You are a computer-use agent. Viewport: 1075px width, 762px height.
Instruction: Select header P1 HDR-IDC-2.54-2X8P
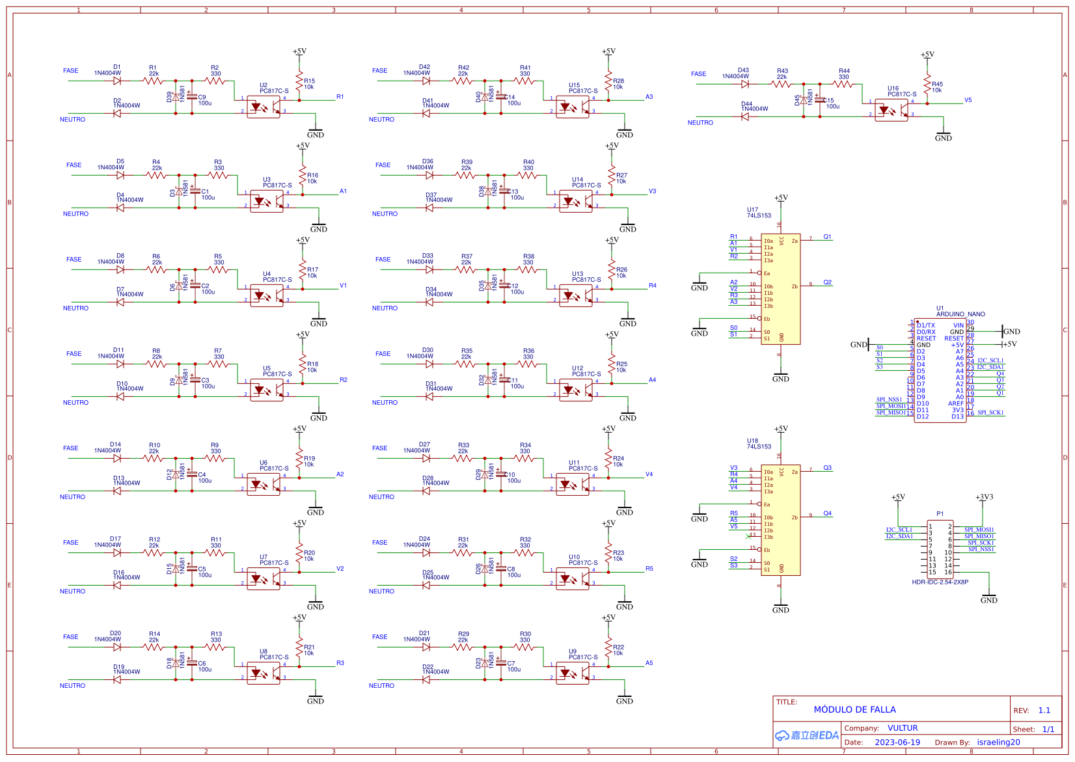pos(939,549)
